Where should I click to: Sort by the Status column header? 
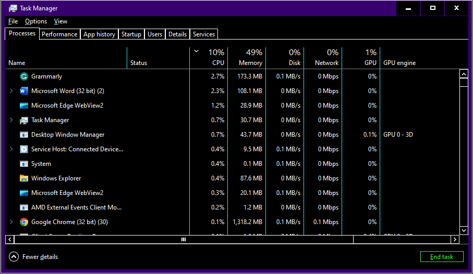[159, 58]
